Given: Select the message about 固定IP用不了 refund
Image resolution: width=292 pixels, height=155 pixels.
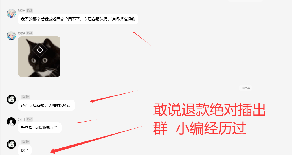Looking at the screenshot, I should (78, 19).
